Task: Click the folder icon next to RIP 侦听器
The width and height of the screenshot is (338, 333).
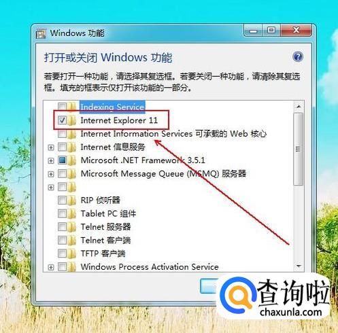Action: (72, 200)
